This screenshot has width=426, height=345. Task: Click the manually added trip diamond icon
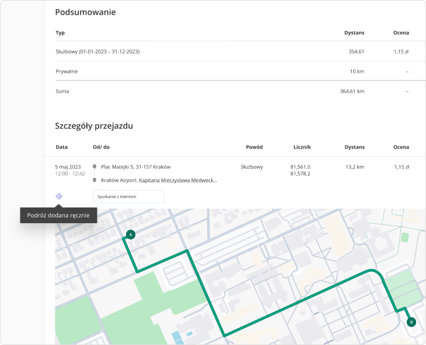tap(59, 196)
